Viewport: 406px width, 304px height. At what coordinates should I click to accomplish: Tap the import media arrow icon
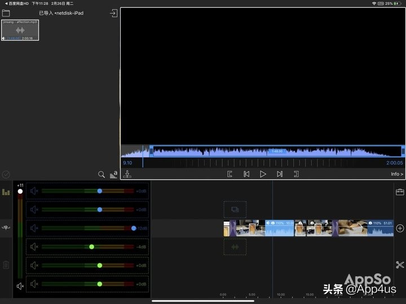point(113,13)
